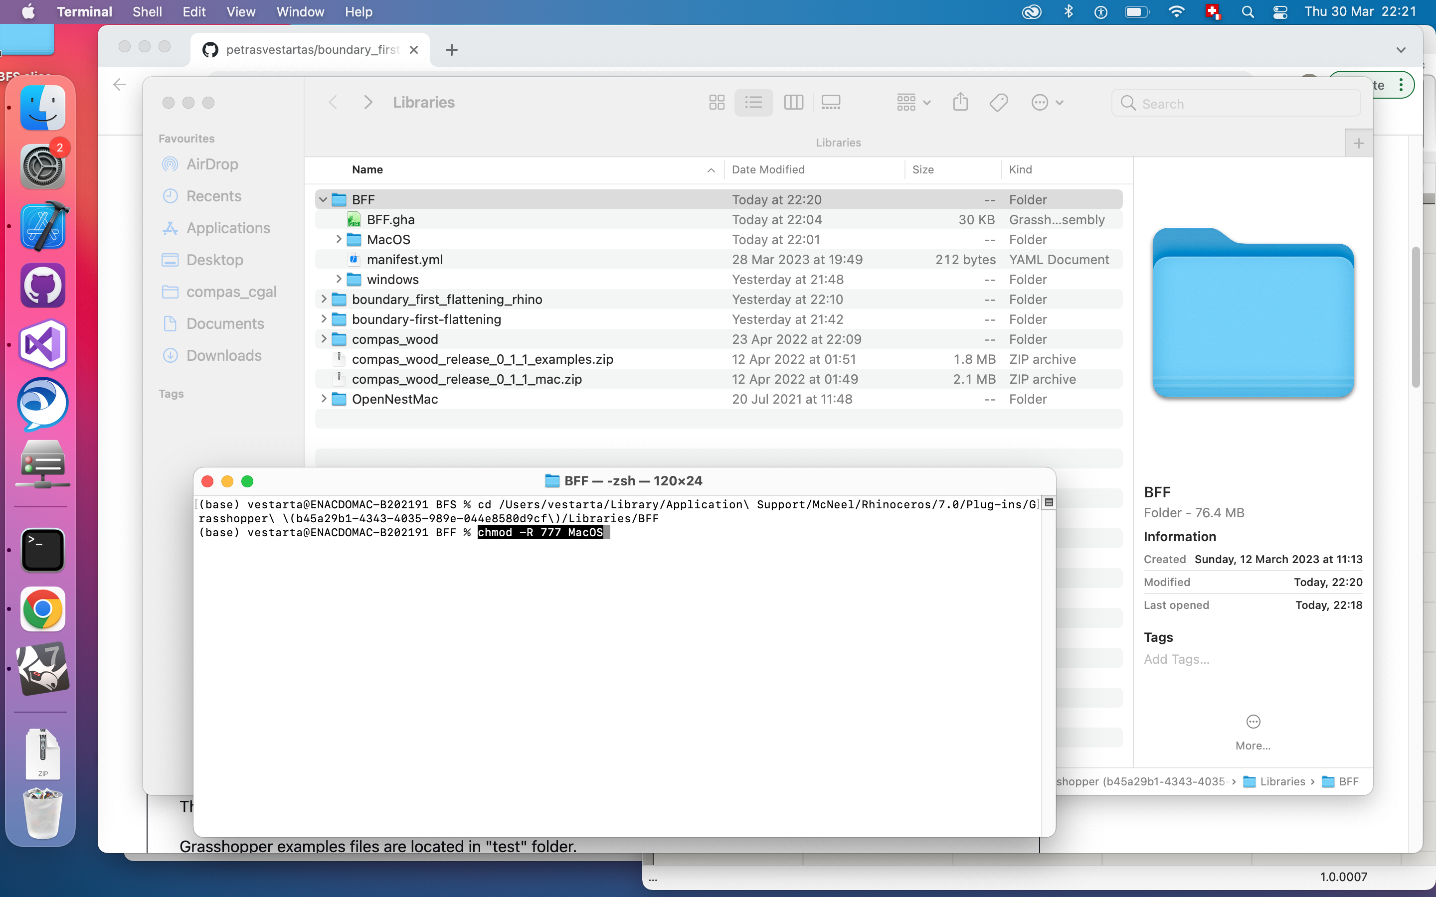Switch Finder to list view
1436x897 pixels.
pyautogui.click(x=753, y=103)
